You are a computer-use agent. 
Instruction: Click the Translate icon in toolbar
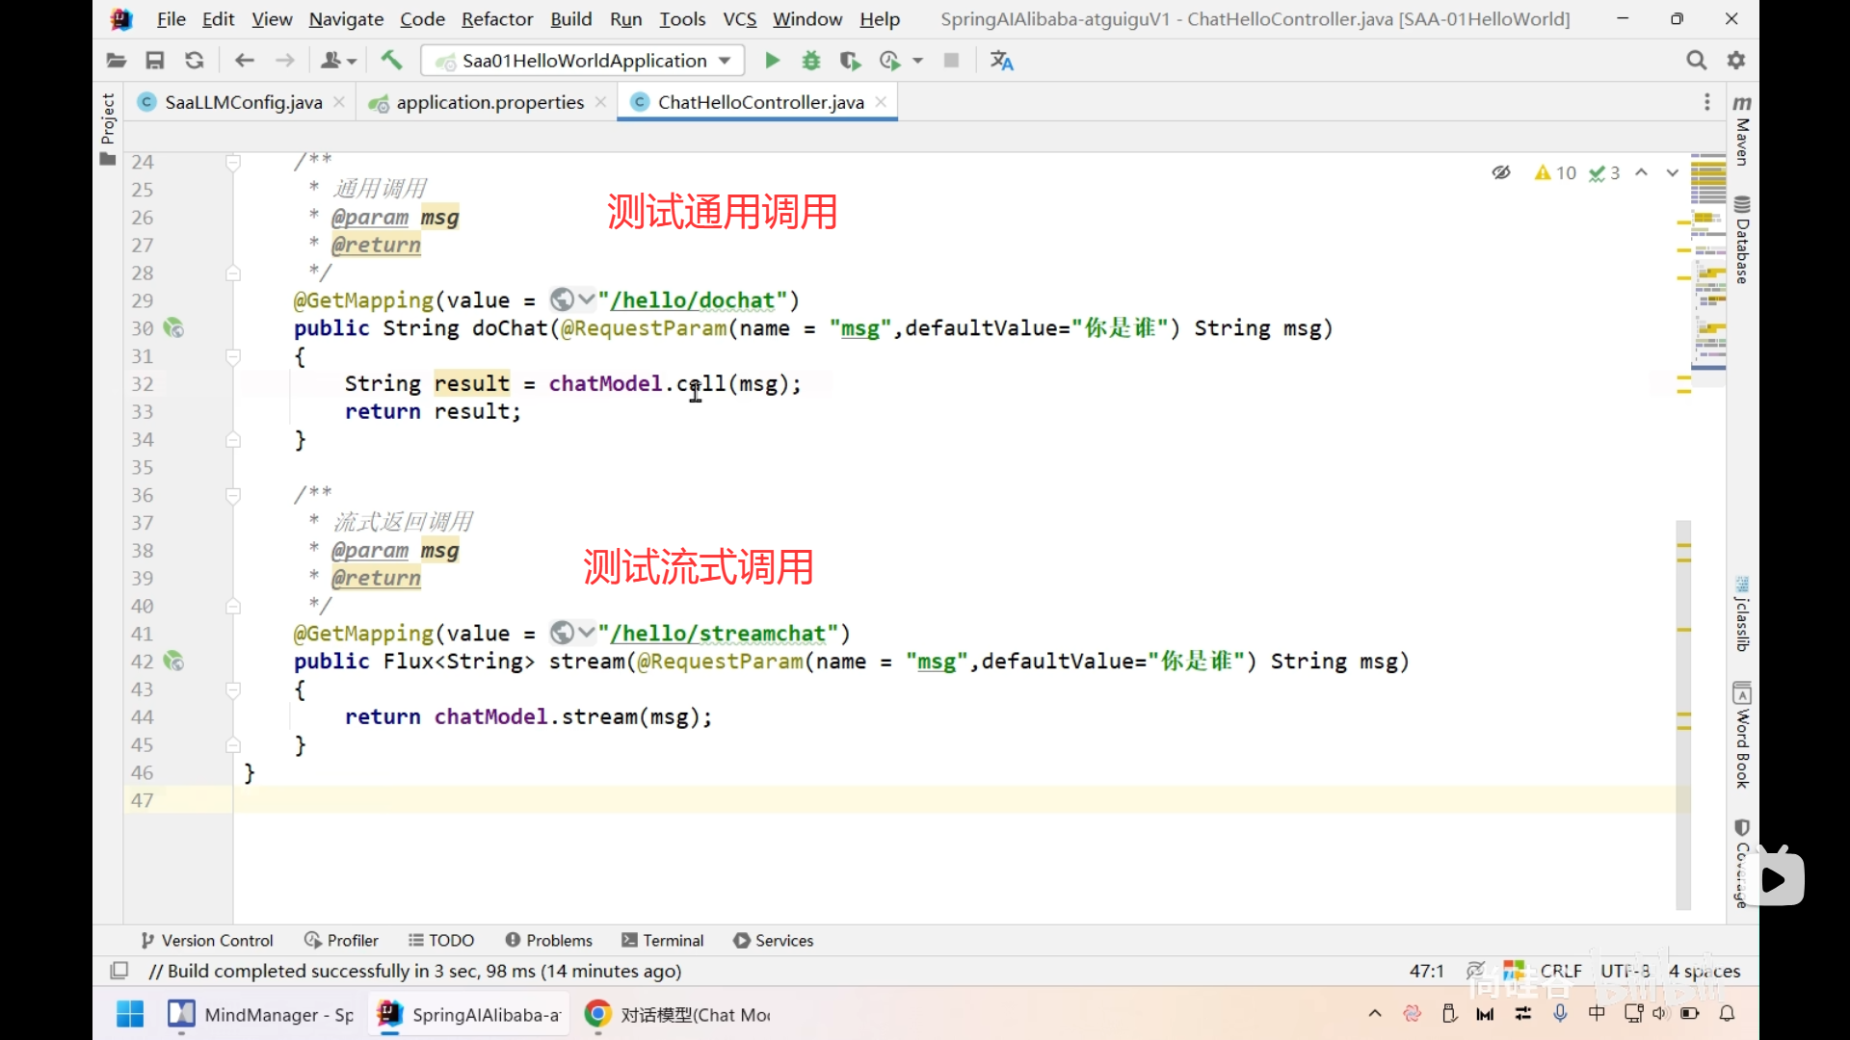(x=1002, y=61)
